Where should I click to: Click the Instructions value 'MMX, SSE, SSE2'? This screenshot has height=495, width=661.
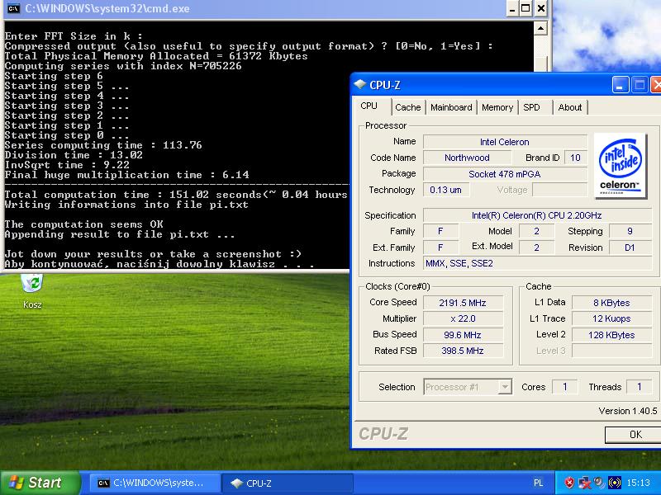click(537, 263)
